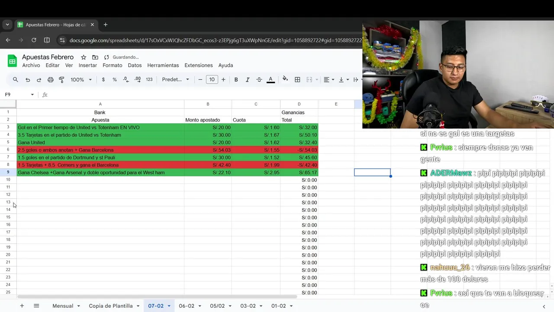Viewport: 554px width, 312px height.
Task: Apply percent format
Action: [x=115, y=80]
